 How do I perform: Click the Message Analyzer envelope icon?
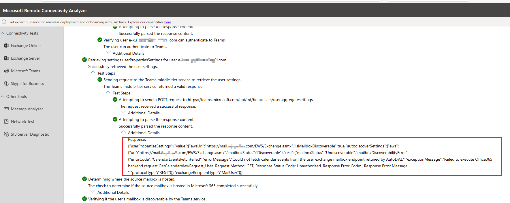(x=6, y=109)
